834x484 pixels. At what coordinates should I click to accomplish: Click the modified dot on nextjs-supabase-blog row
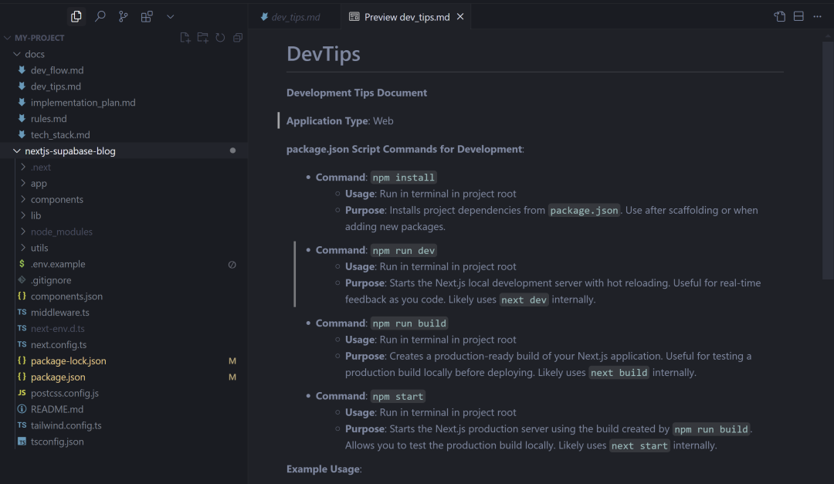pyautogui.click(x=232, y=151)
